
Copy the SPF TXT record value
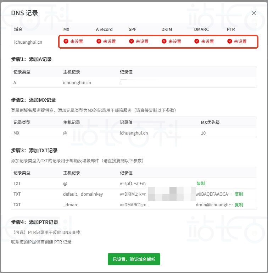point(201,183)
